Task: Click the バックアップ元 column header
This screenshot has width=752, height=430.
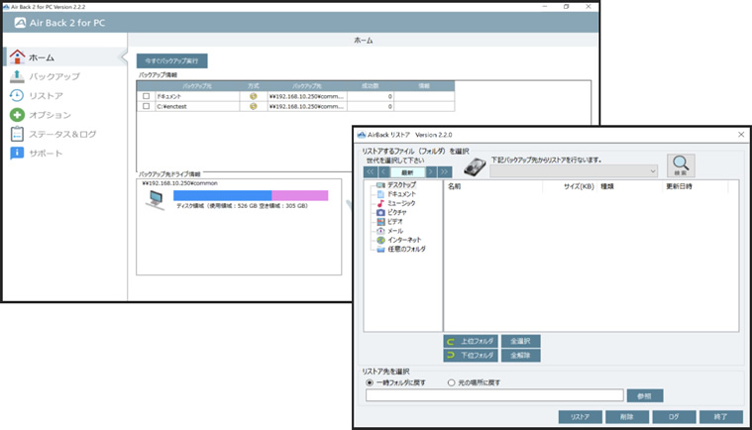Action: 197,86
